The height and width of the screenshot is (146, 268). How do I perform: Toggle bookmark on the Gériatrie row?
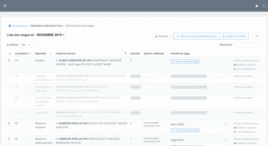tap(9, 60)
